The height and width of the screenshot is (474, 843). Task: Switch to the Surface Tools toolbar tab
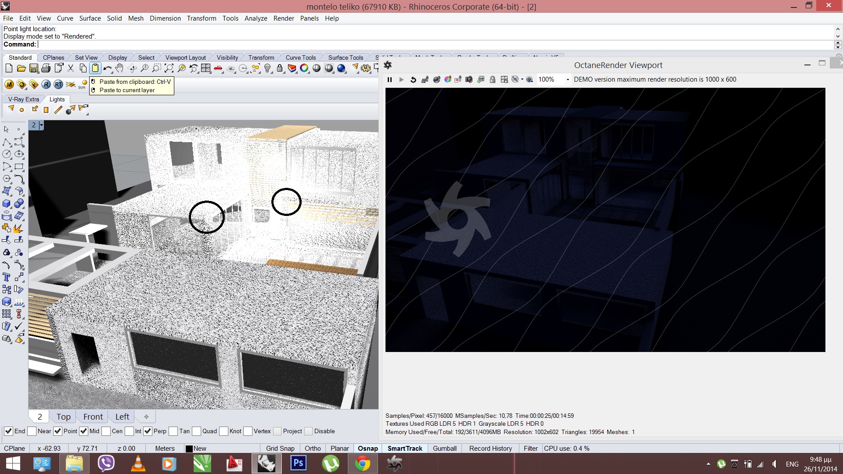(346, 57)
